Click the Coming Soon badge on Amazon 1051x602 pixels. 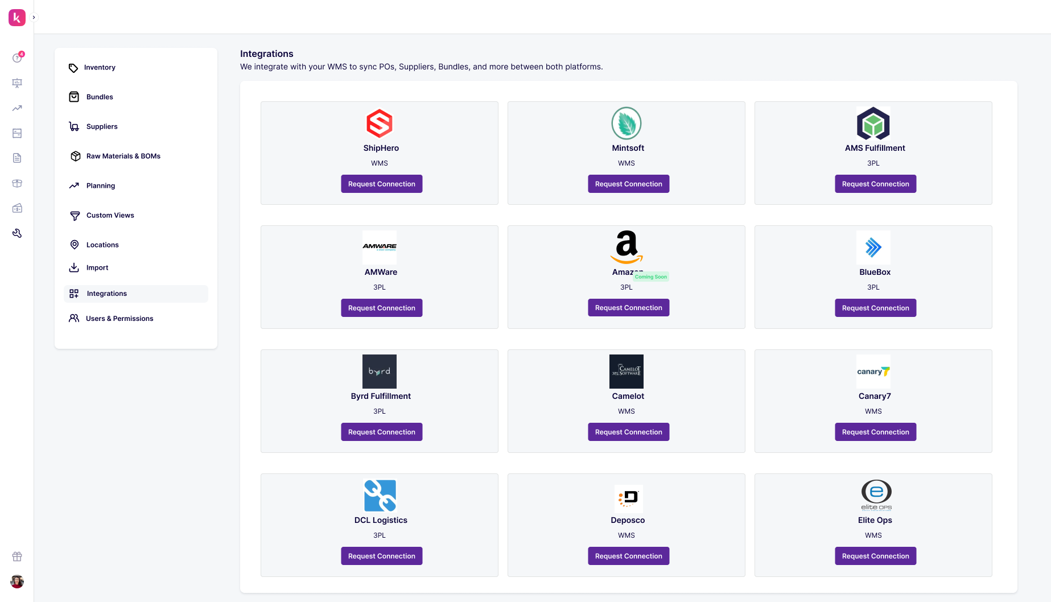pos(651,277)
